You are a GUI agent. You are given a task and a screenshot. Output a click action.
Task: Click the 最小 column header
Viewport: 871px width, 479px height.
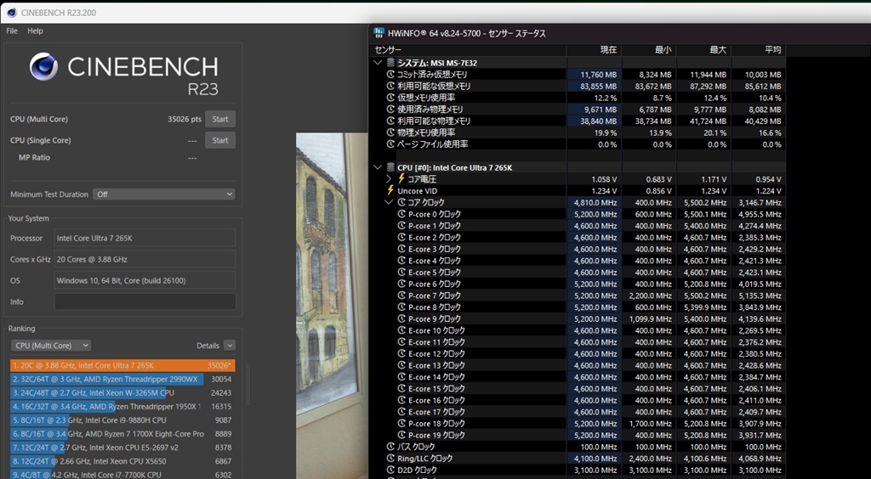pos(649,50)
